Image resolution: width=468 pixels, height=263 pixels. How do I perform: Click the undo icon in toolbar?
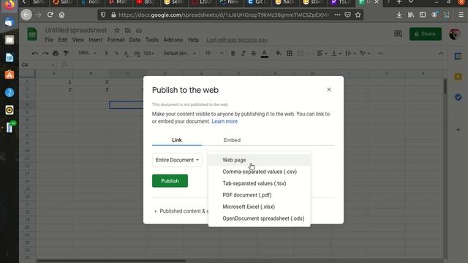[35, 53]
